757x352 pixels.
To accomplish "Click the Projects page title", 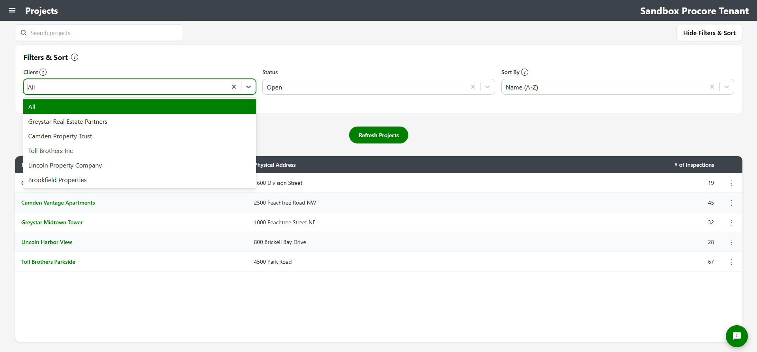I will coord(41,11).
